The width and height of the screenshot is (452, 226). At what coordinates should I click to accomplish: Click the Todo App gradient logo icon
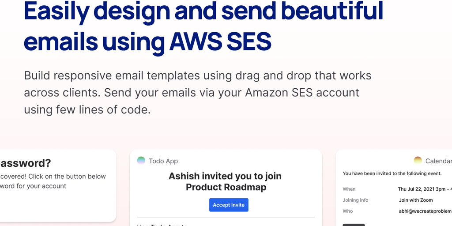[x=141, y=161]
